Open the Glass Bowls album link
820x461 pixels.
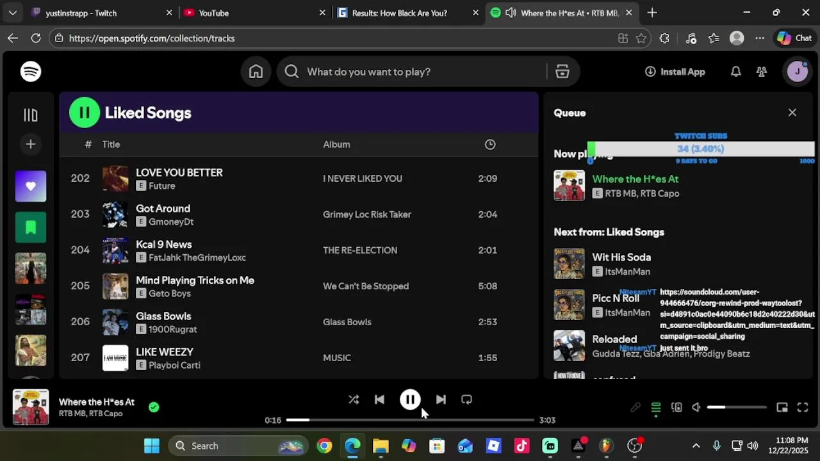coord(347,322)
